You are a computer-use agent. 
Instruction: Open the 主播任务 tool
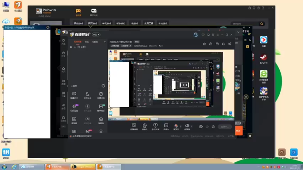pos(101,96)
